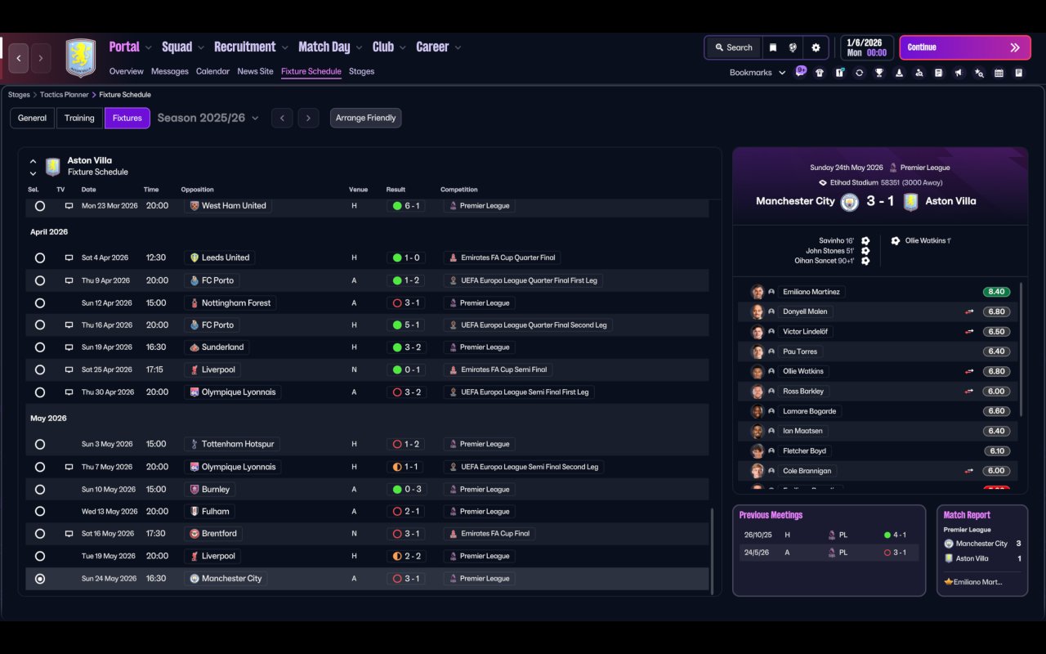Click the Liverpool badge in the 19 May row

point(194,556)
